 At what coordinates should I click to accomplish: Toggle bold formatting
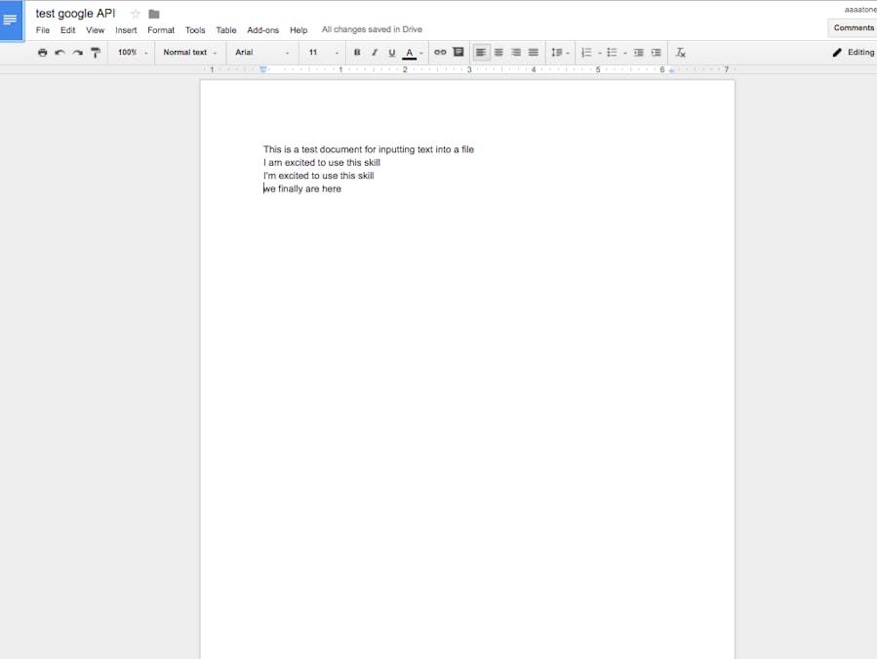coord(357,53)
